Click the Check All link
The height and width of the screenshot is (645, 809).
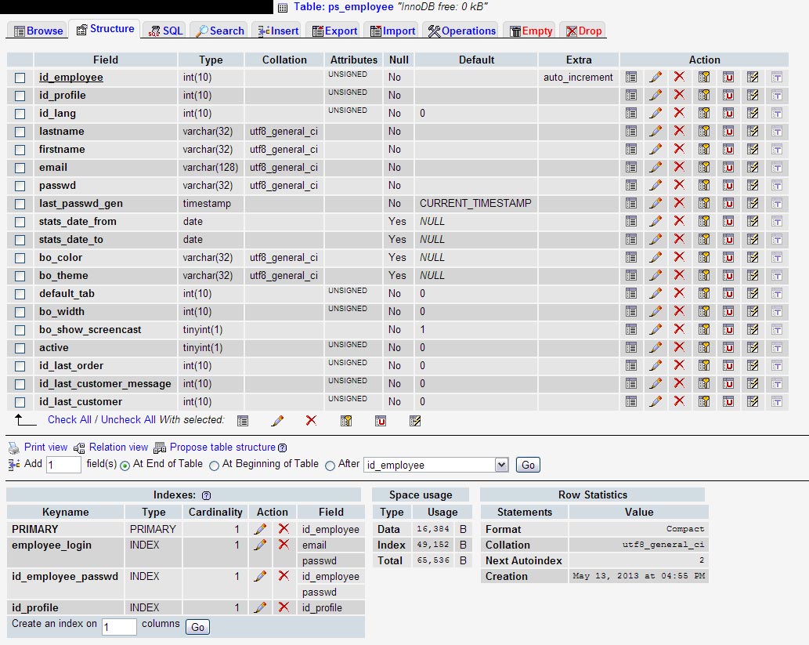pos(70,419)
